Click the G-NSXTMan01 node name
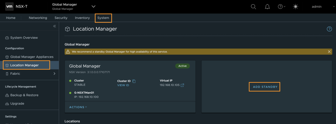The width and height of the screenshot is (336, 124). pos(84,93)
